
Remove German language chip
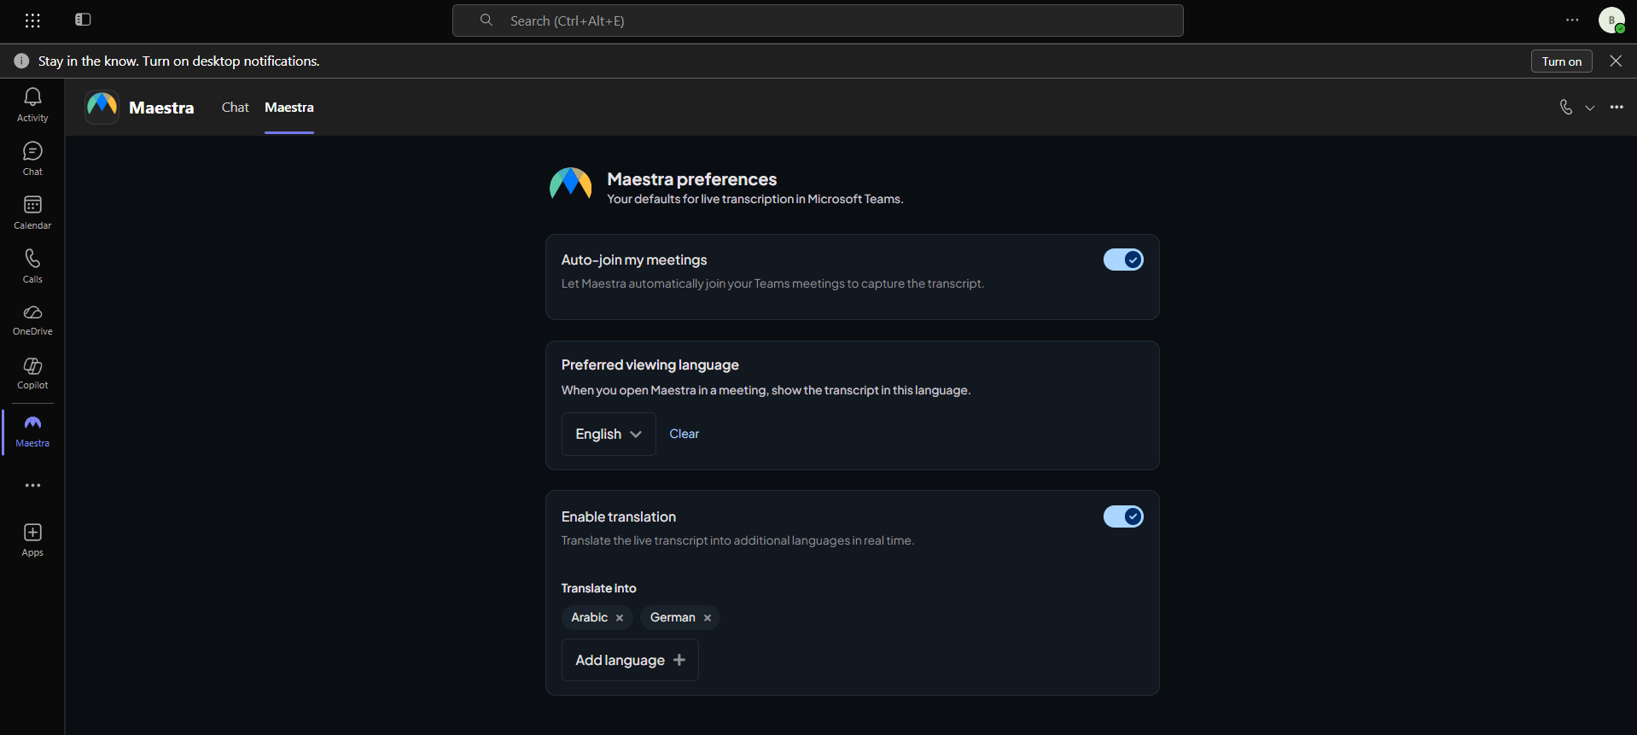point(708,618)
